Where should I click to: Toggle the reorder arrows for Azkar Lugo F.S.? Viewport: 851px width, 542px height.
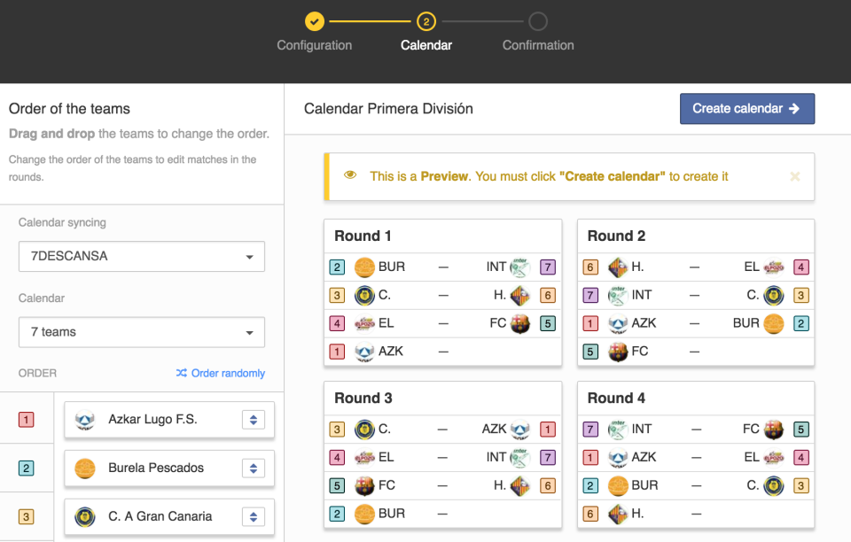[254, 419]
